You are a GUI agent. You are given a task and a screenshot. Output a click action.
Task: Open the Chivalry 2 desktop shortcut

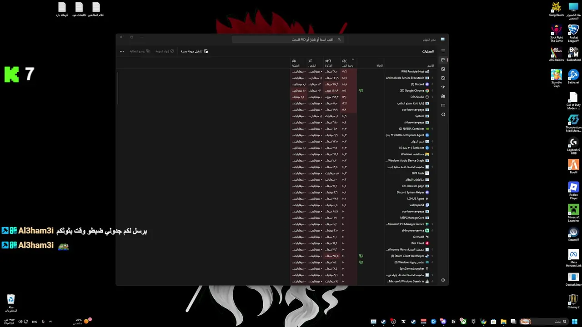pyautogui.click(x=573, y=301)
